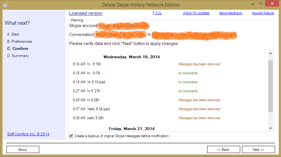281x157 pixels.
Task: Click scroll up arrow of message list
Action: click(x=271, y=53)
